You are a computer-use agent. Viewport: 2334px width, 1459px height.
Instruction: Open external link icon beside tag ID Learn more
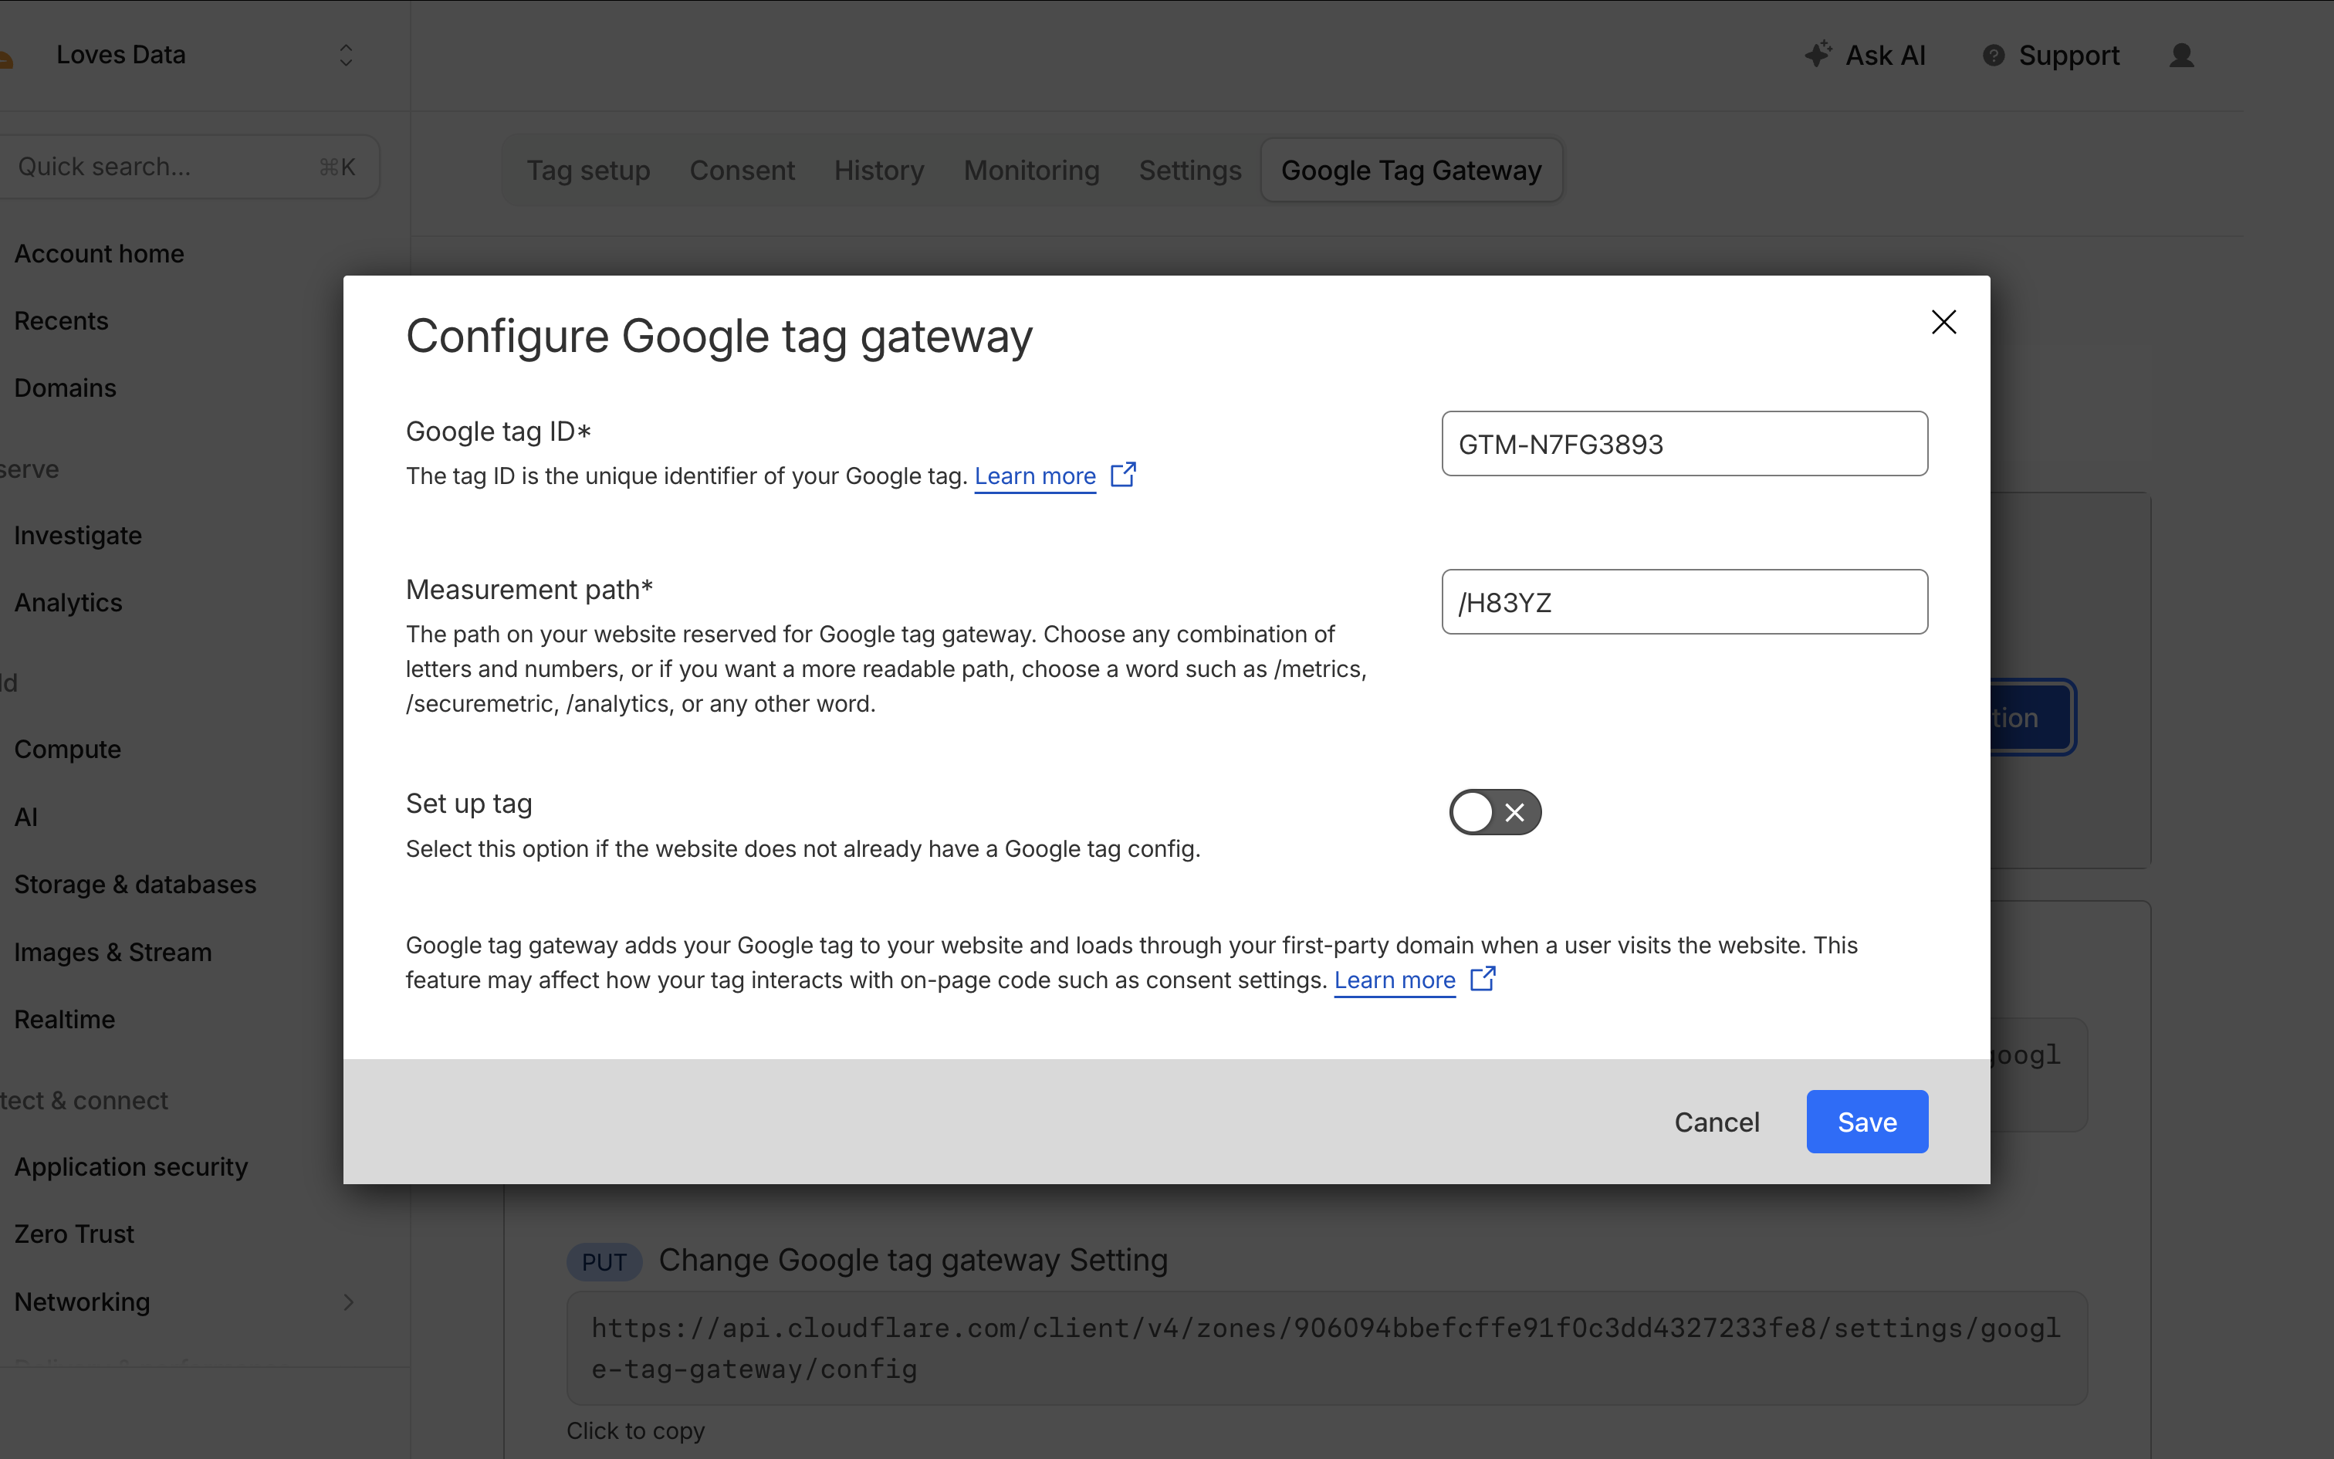pyautogui.click(x=1123, y=475)
